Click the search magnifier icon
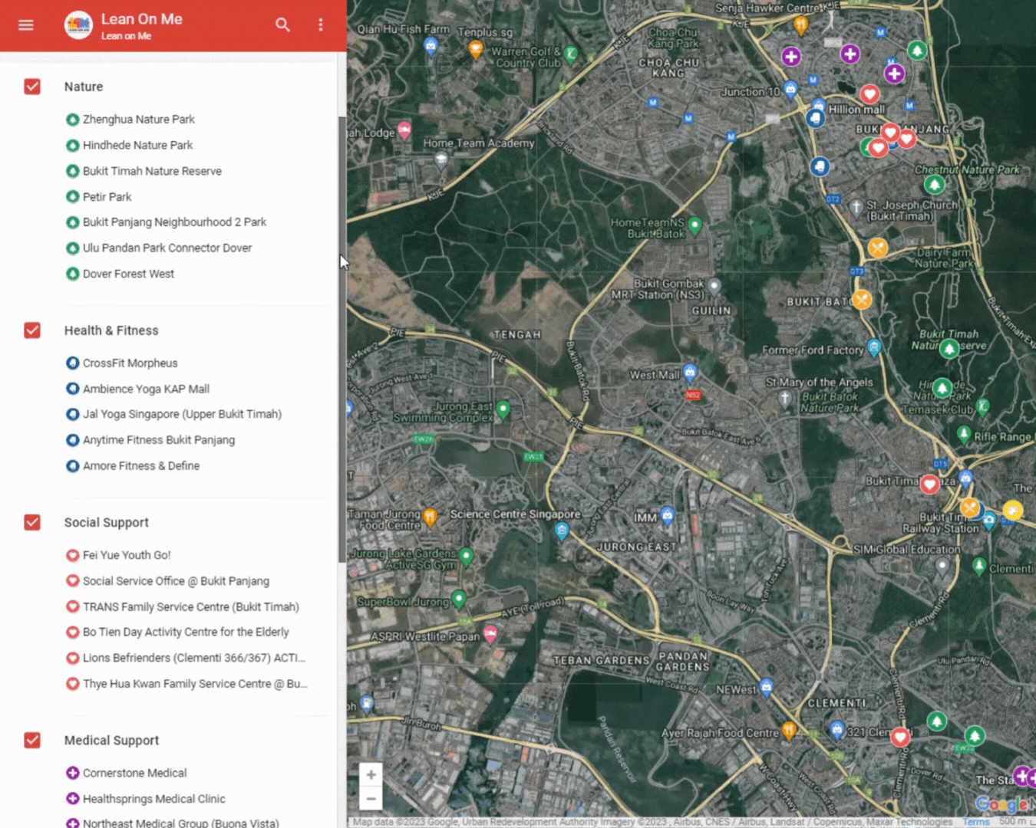This screenshot has width=1036, height=828. [282, 25]
